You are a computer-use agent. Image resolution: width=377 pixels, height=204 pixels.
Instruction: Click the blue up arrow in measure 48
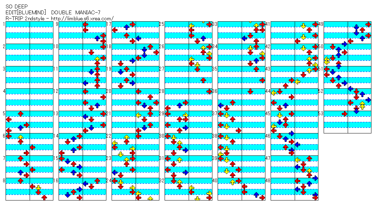pos(309,183)
